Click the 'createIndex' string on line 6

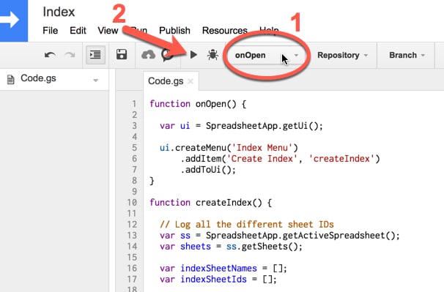(341, 159)
